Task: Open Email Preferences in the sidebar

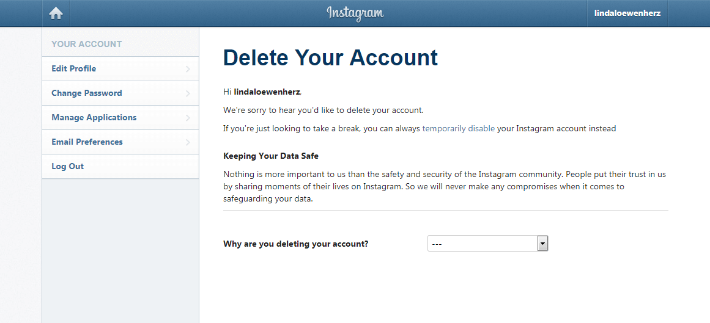Action: [x=87, y=142]
